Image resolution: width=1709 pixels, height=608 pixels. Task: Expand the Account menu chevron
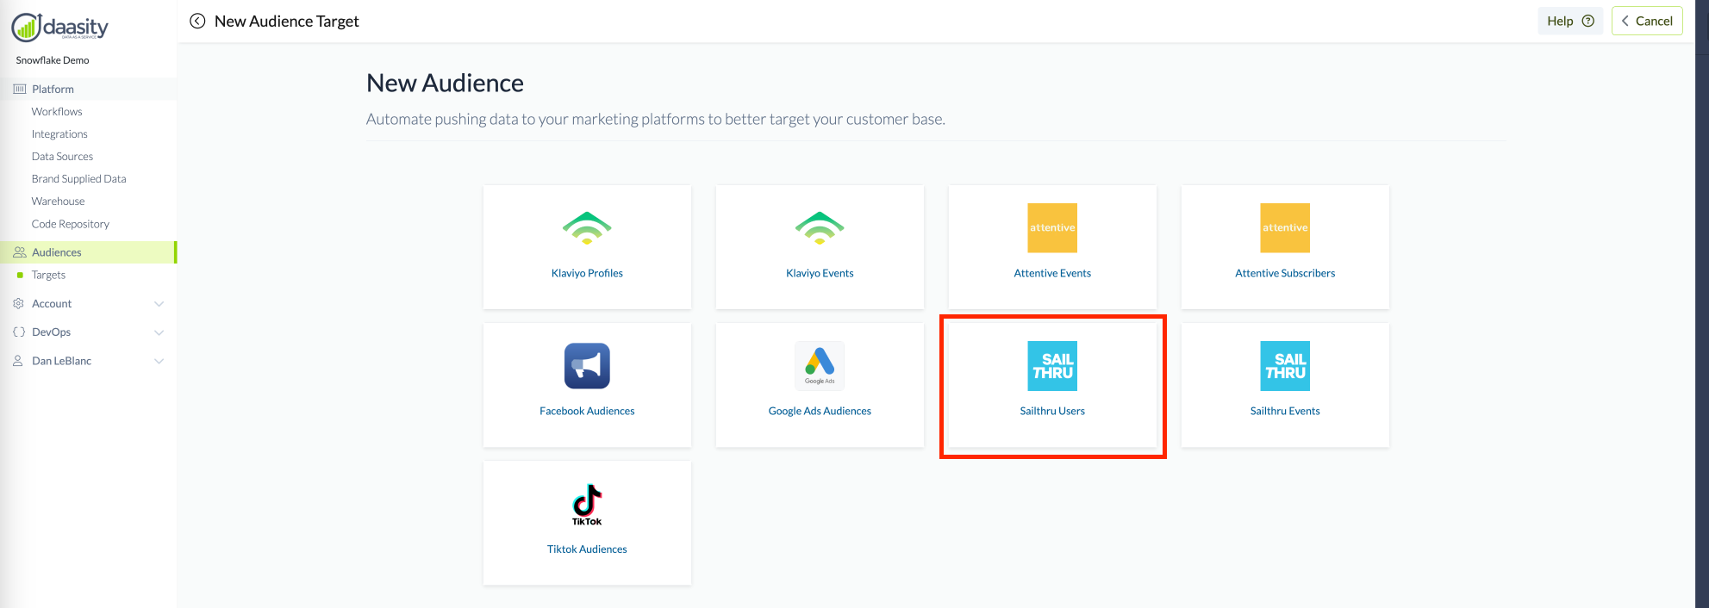pyautogui.click(x=159, y=304)
